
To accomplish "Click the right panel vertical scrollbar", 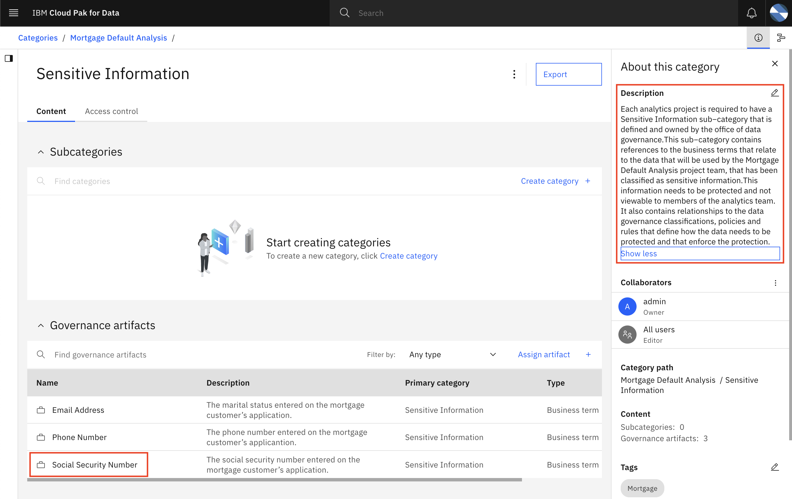I will pos(790,245).
